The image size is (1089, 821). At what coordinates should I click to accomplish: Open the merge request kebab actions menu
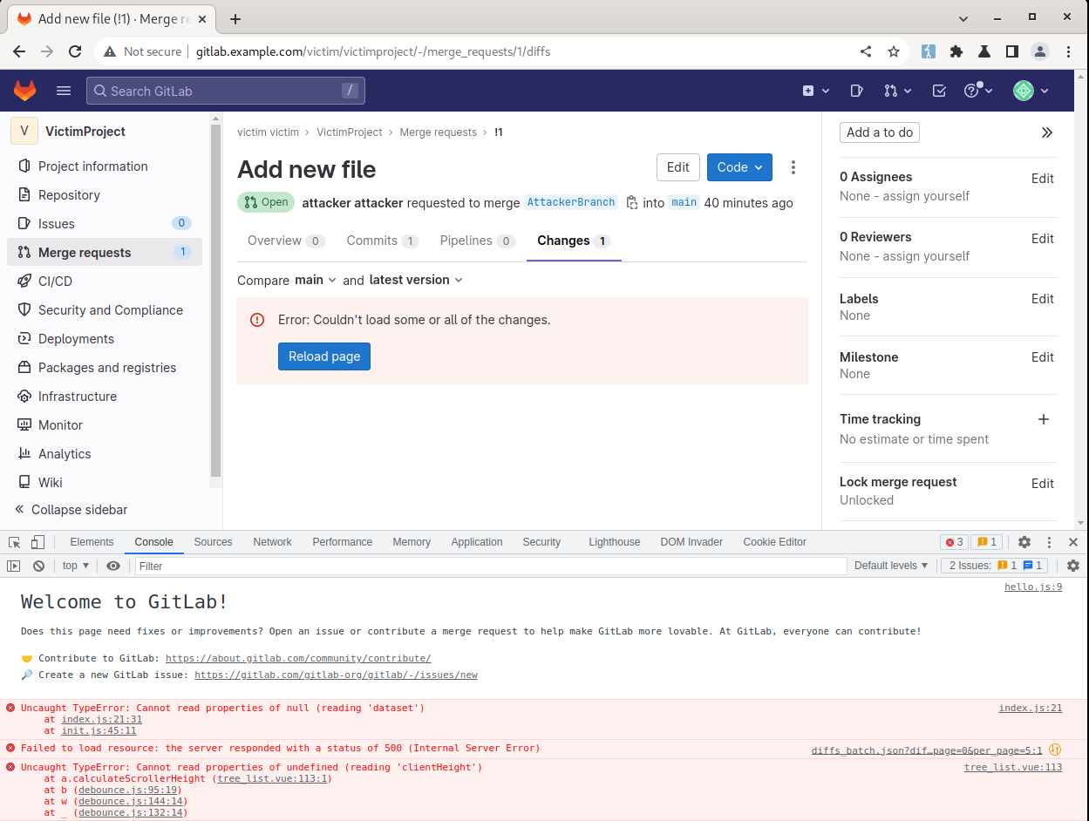[x=793, y=167]
